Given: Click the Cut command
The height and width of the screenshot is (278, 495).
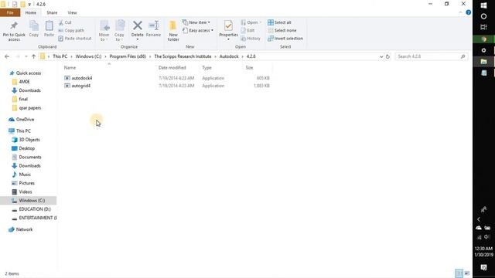Looking at the screenshot, I should [x=65, y=22].
